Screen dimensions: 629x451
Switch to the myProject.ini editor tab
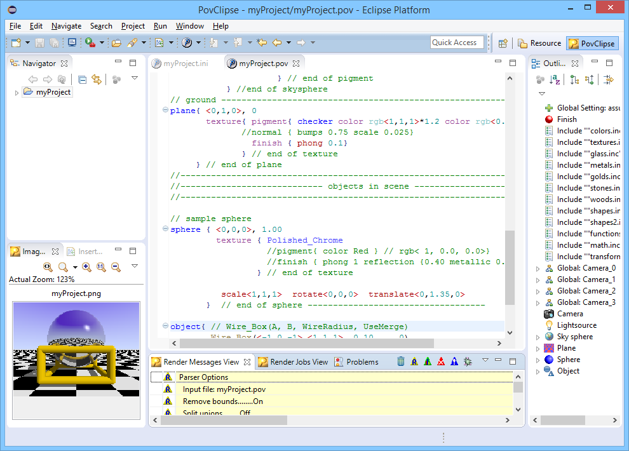180,64
